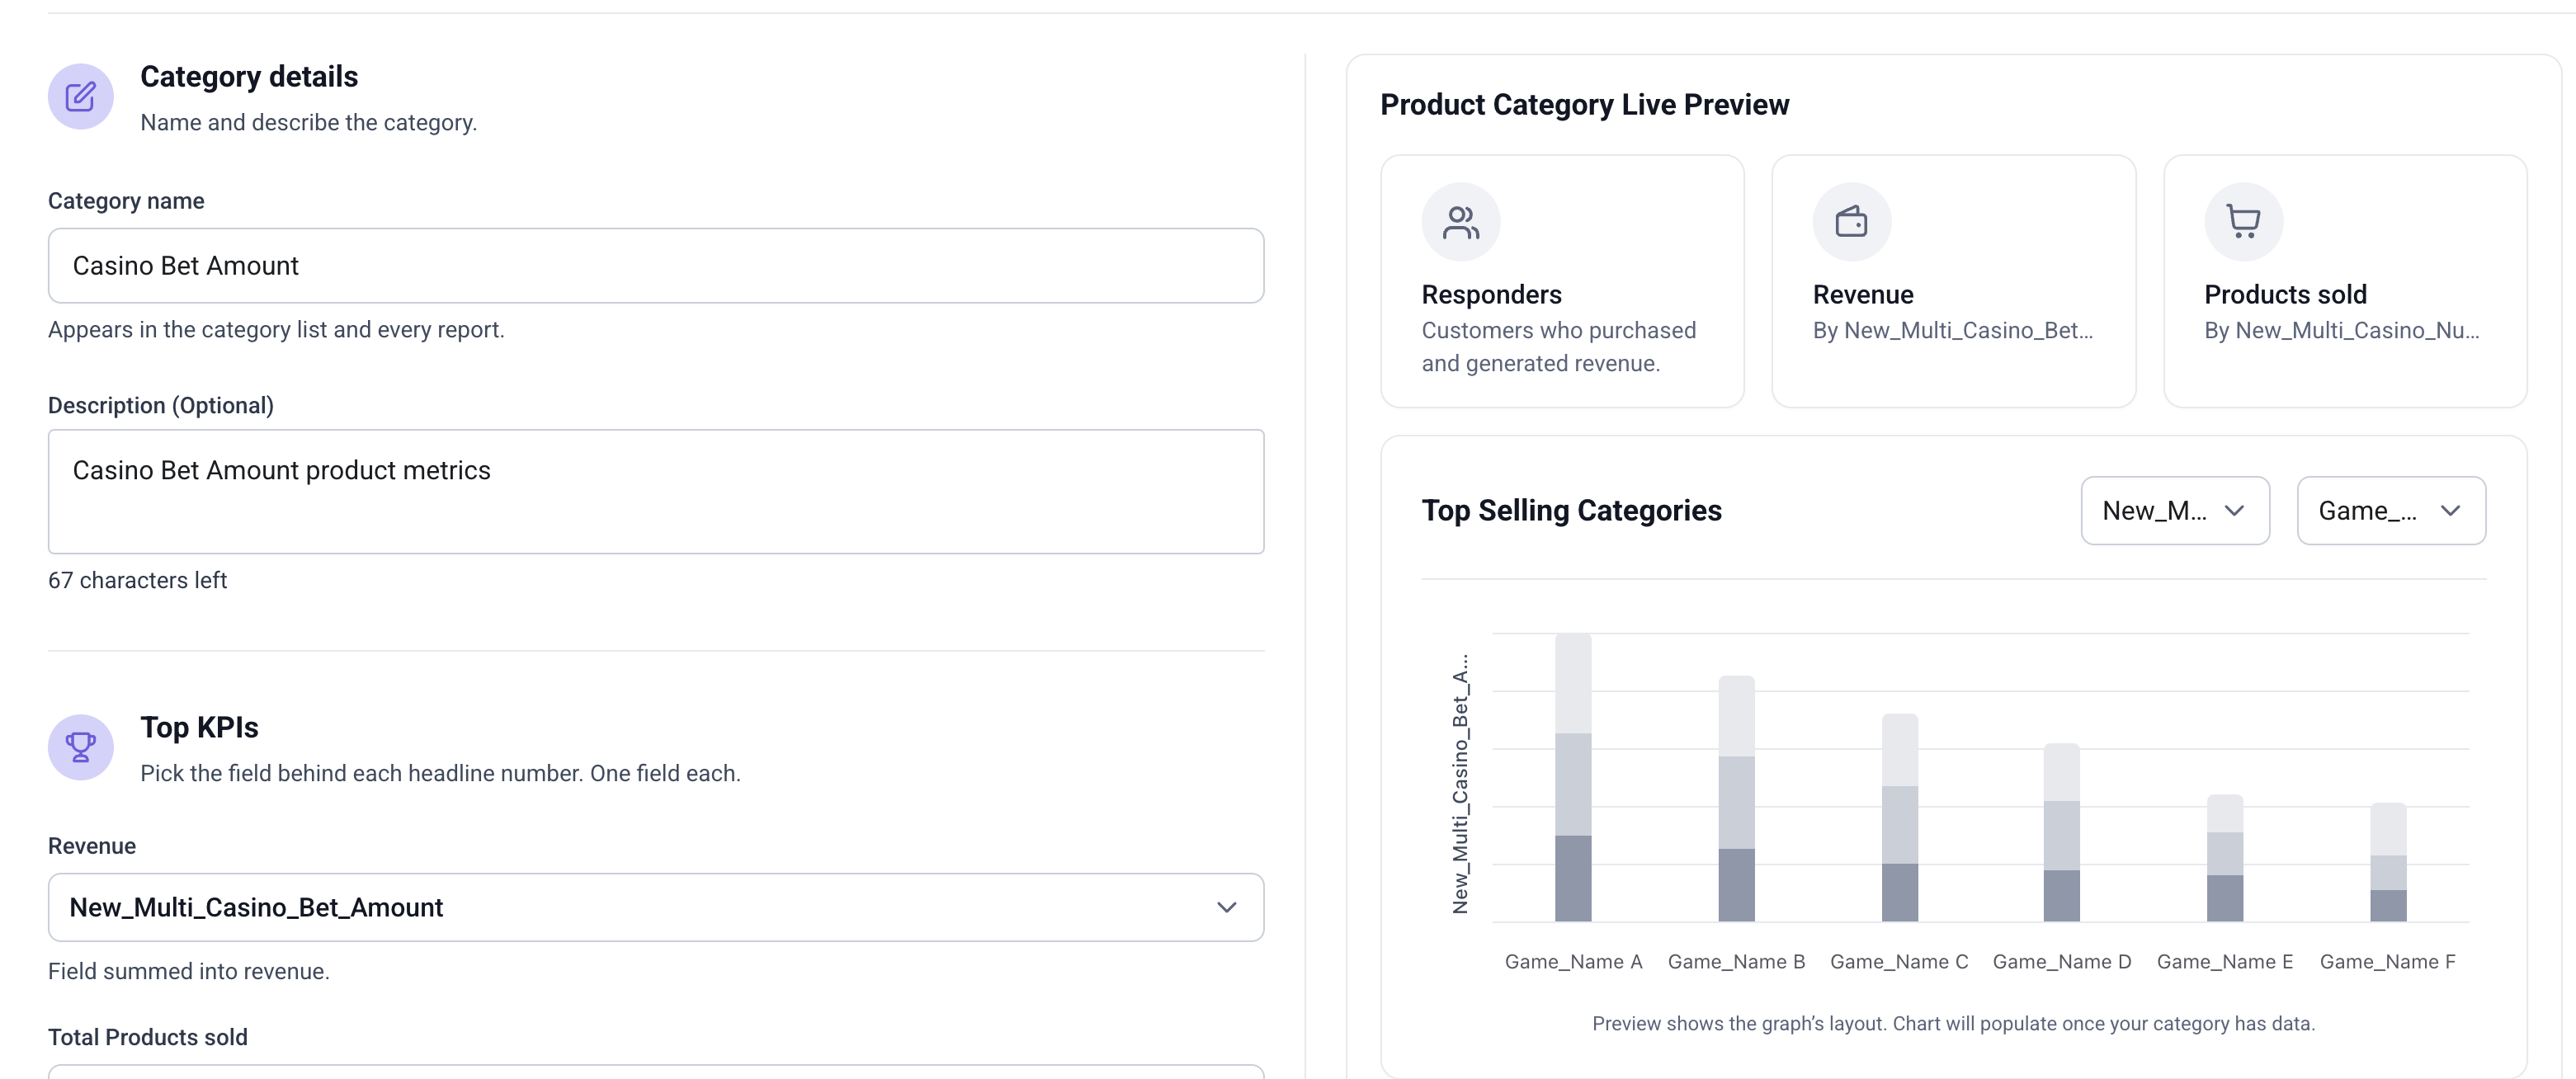This screenshot has width=2576, height=1079.
Task: Click the Products sold shopping cart icon
Action: pos(2244,222)
